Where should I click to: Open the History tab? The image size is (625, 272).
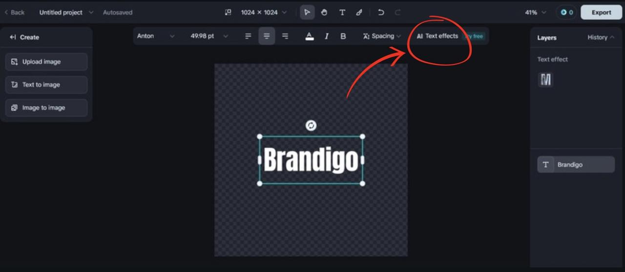point(601,38)
